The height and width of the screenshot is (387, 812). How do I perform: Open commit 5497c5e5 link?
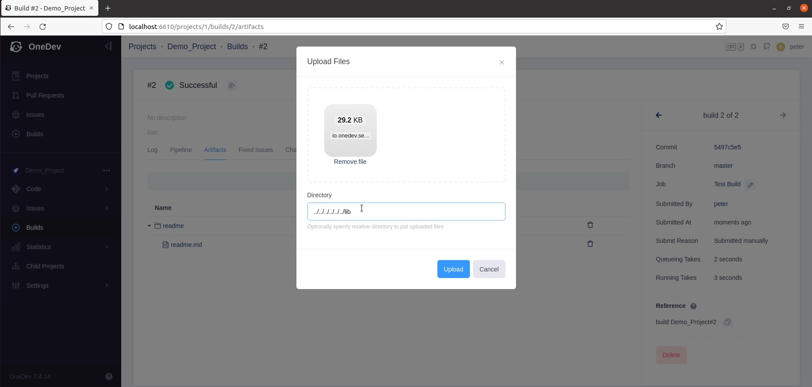(x=727, y=147)
